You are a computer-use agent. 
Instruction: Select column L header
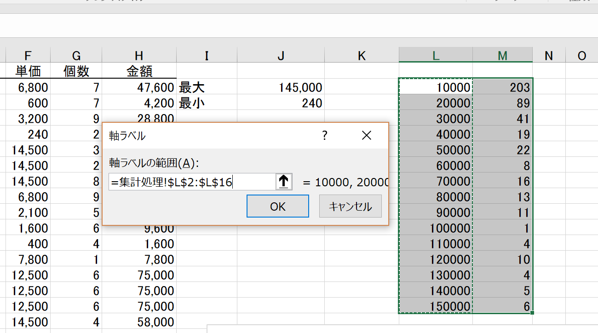coord(436,56)
